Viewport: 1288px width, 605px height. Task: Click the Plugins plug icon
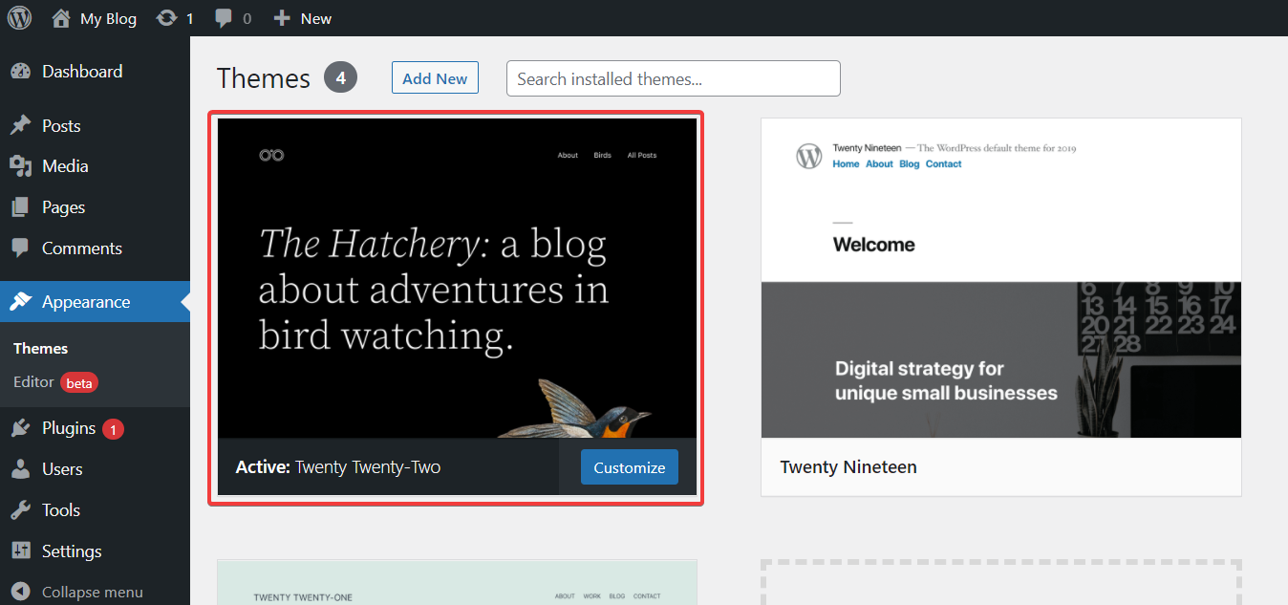click(20, 428)
